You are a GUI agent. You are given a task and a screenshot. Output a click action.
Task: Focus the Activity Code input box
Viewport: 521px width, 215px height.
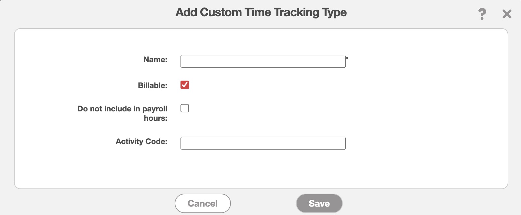[263, 143]
